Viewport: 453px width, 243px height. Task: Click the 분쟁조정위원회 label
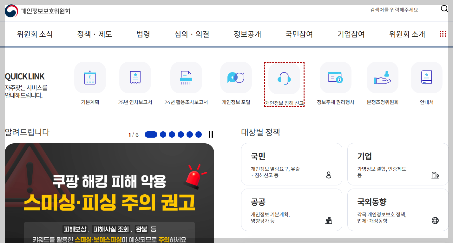point(383,102)
